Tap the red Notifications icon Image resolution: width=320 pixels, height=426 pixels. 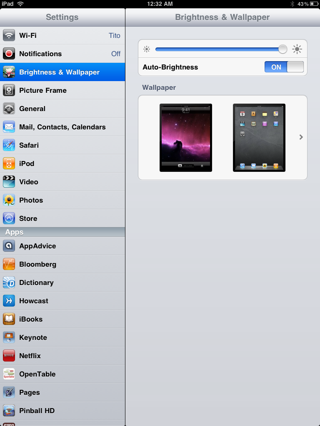pyautogui.click(x=9, y=54)
